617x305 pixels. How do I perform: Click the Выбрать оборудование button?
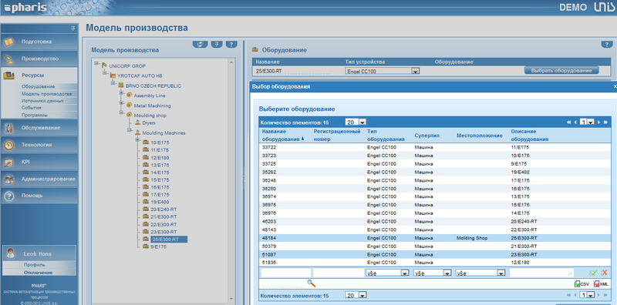561,71
